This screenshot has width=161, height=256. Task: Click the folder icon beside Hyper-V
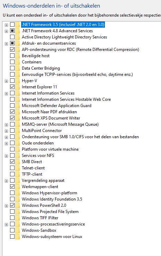pyautogui.click(x=17, y=81)
